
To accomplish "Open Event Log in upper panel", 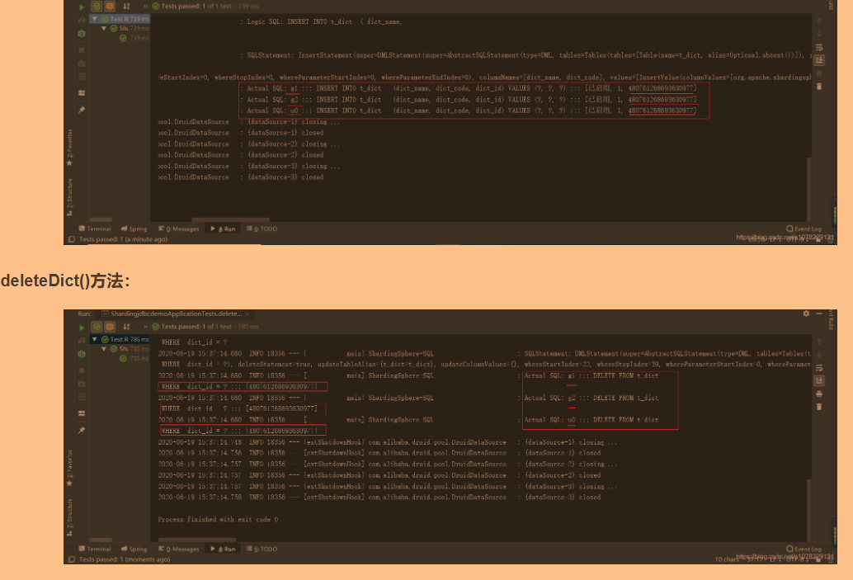I will pyautogui.click(x=804, y=229).
